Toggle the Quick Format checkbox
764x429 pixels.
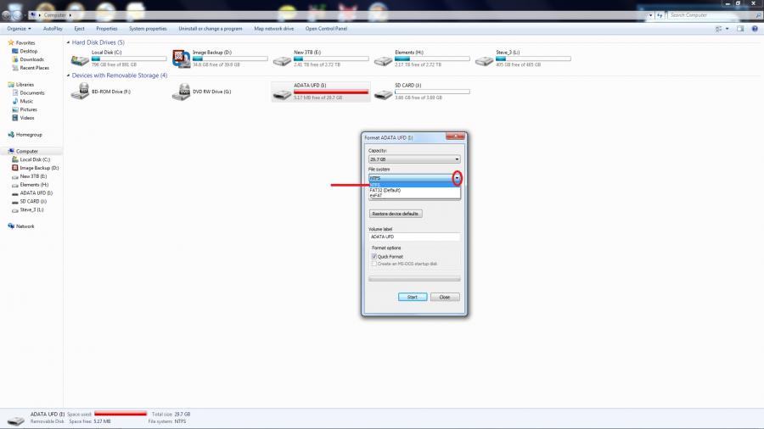pyautogui.click(x=374, y=256)
